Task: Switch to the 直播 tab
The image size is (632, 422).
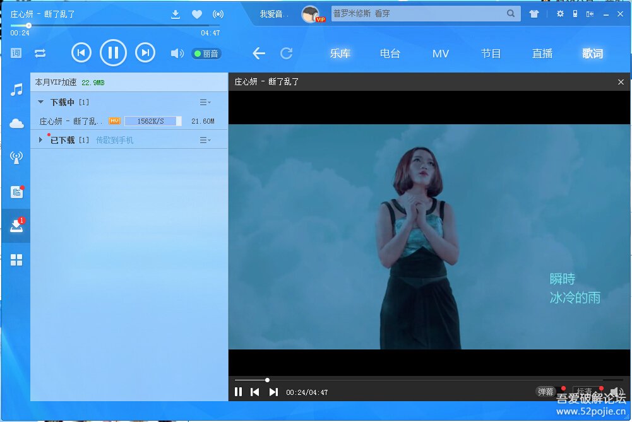Action: [x=542, y=54]
